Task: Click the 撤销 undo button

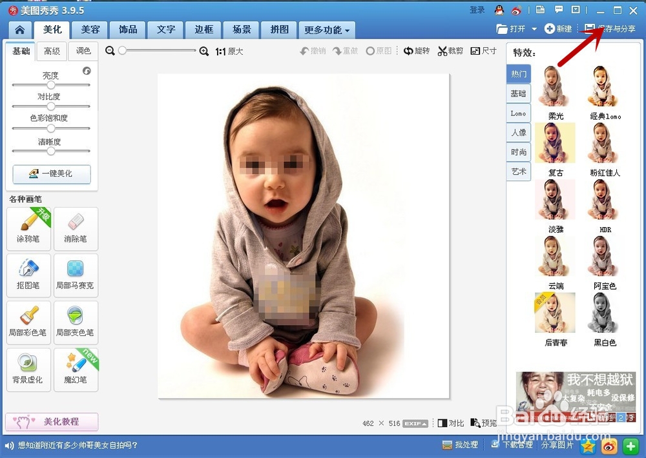Action: tap(313, 51)
